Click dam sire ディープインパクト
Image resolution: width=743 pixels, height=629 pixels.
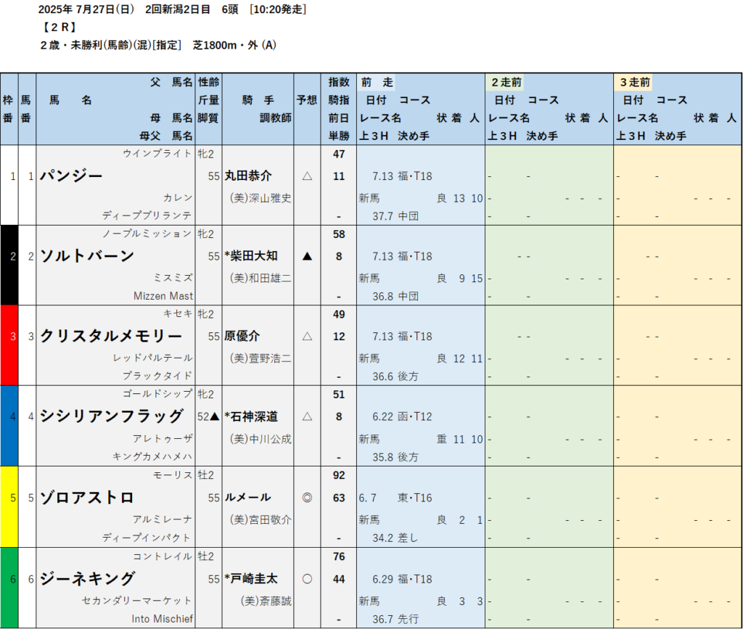147,538
